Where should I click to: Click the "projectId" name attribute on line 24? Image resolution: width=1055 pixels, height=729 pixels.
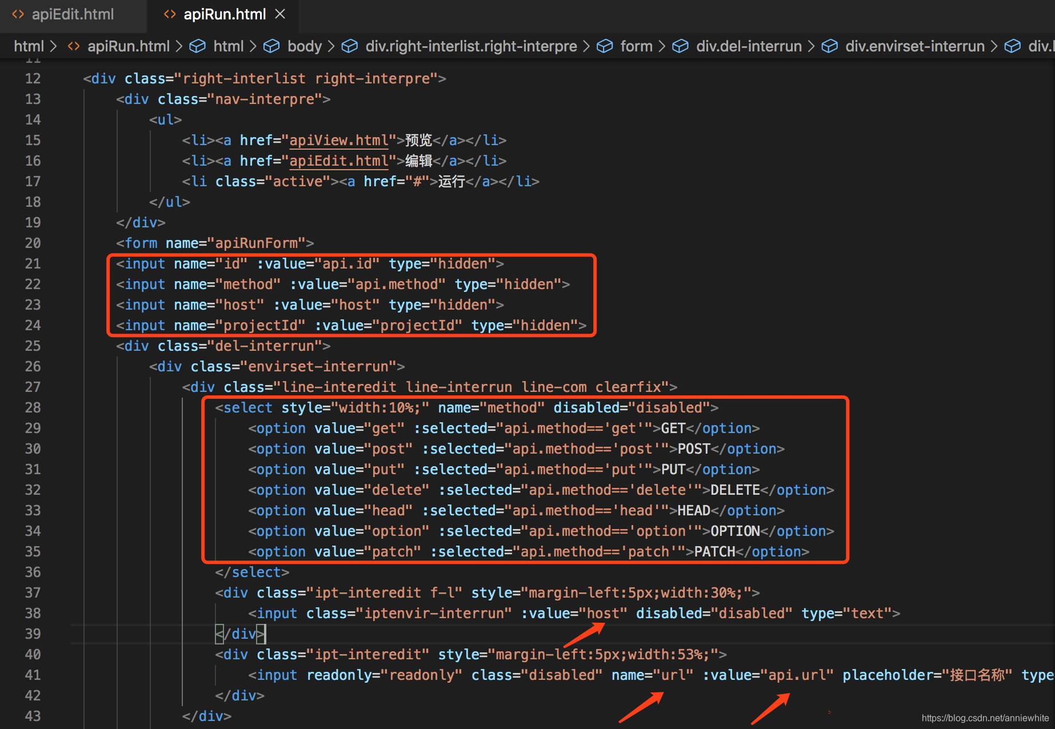click(261, 326)
